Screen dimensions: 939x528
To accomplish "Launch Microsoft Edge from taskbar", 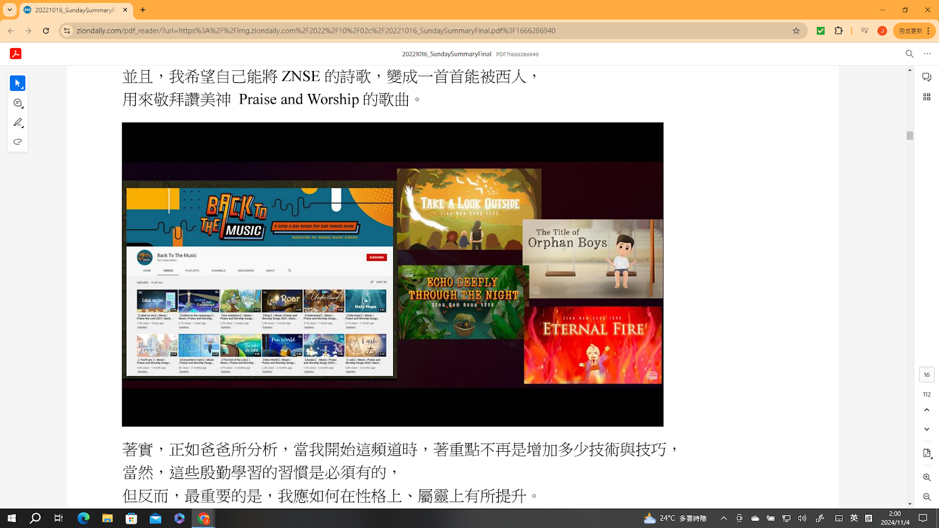I will pos(83,518).
